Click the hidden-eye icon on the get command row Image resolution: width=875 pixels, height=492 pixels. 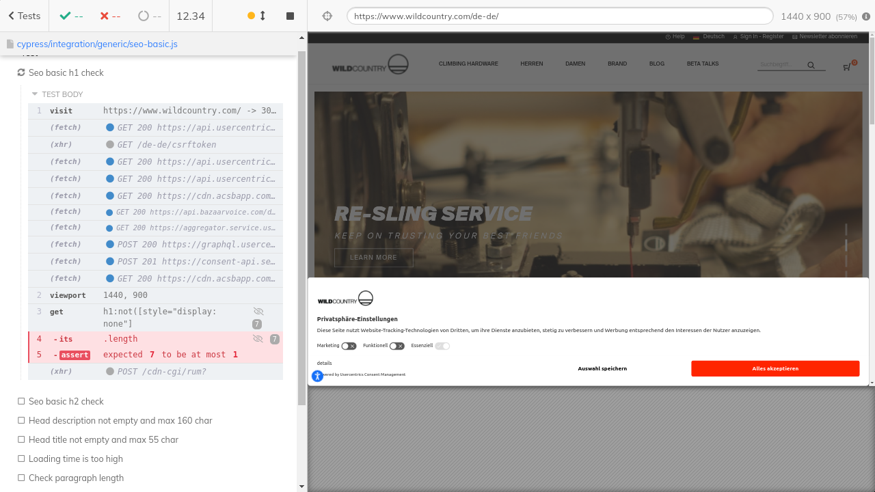[x=258, y=312]
